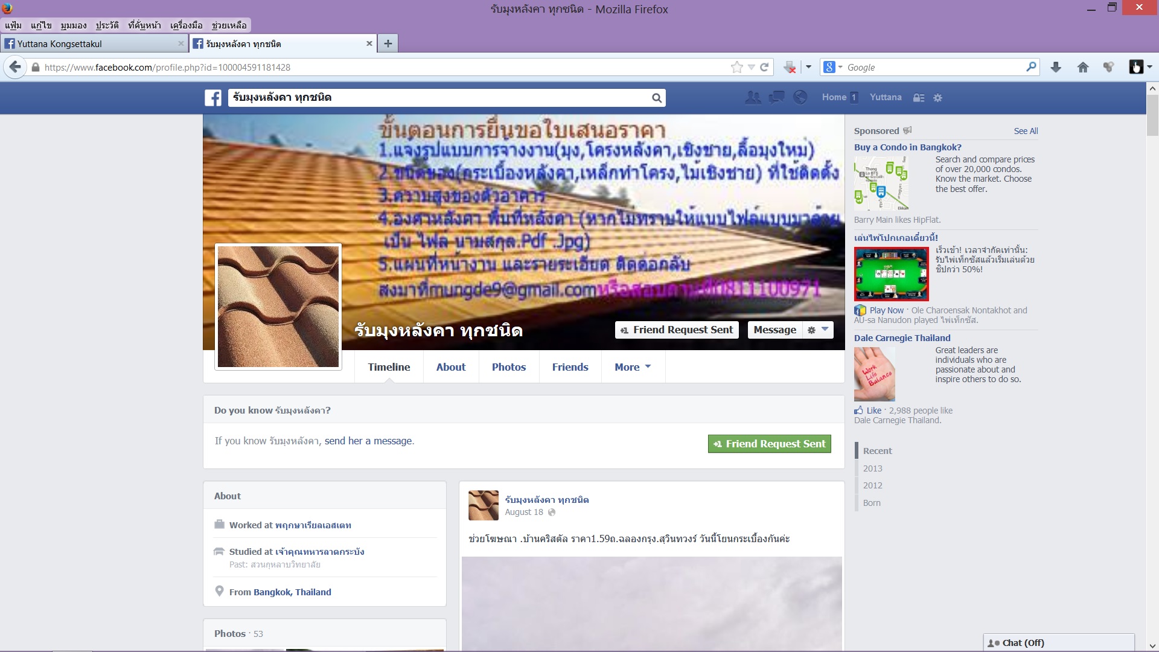The height and width of the screenshot is (652, 1159).
Task: Go to Firefox home page icon
Action: [x=1083, y=67]
